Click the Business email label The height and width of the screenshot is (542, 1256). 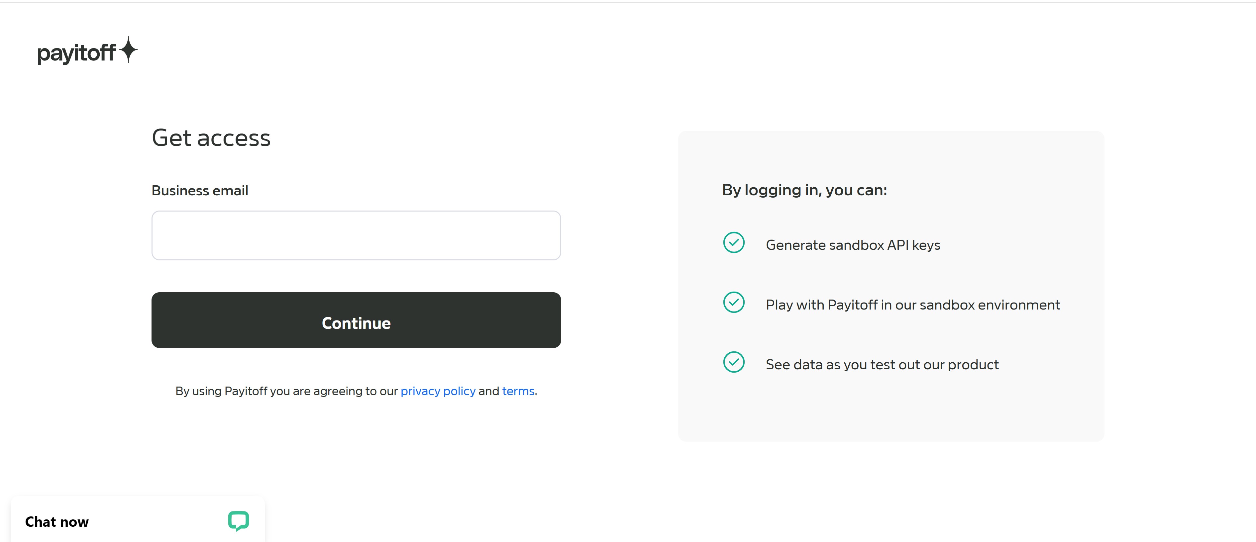click(x=200, y=191)
